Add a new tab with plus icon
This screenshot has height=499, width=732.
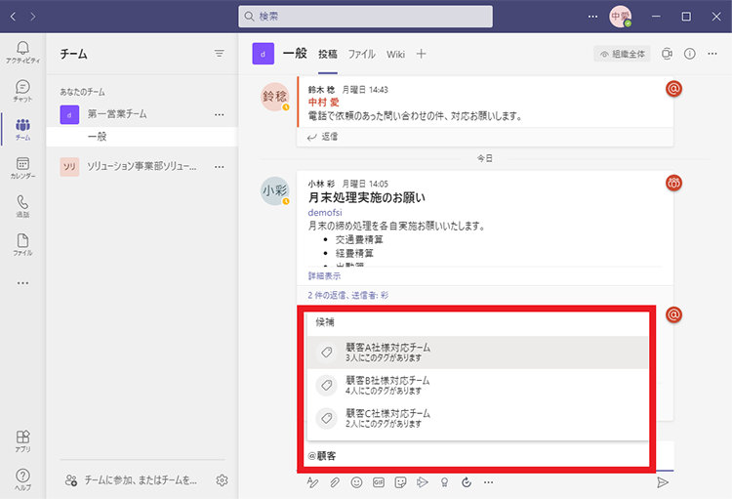(x=421, y=54)
